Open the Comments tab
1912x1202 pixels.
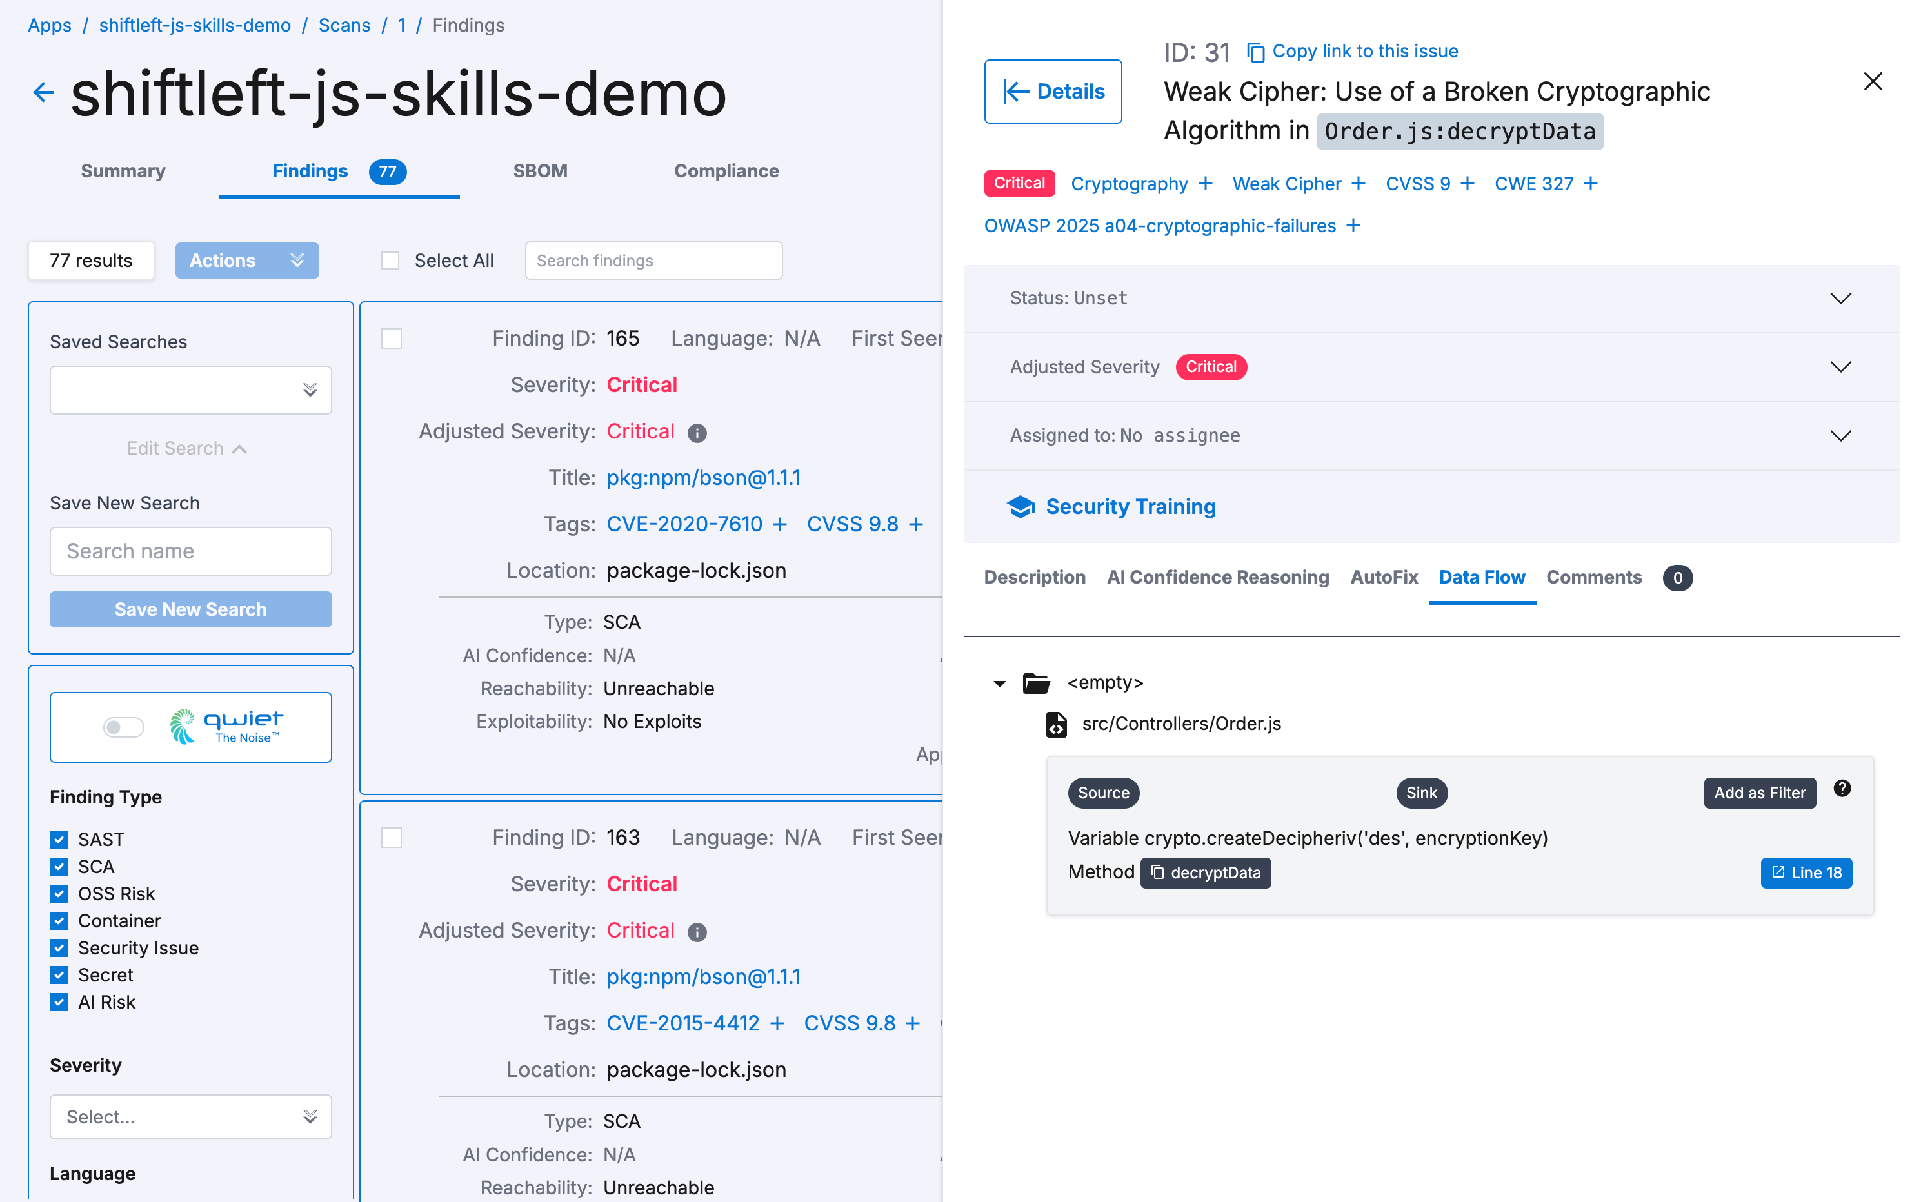point(1595,577)
